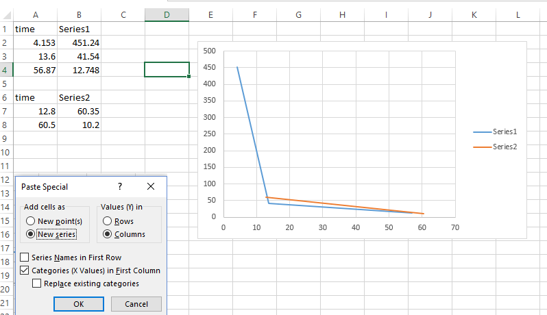Click cell with value 10.2
Image resolution: width=547 pixels, height=315 pixels.
point(80,125)
